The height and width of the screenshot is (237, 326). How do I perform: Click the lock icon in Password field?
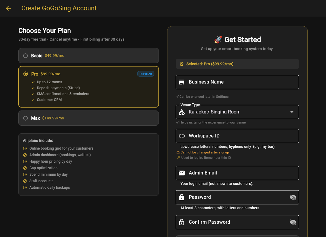tap(182, 197)
